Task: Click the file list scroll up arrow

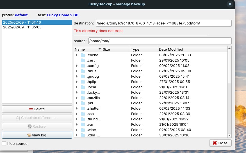Action: point(229,48)
